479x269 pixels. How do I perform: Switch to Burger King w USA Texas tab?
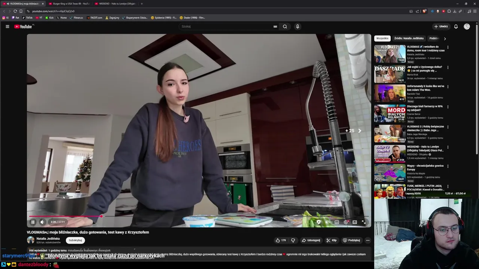pos(69,4)
